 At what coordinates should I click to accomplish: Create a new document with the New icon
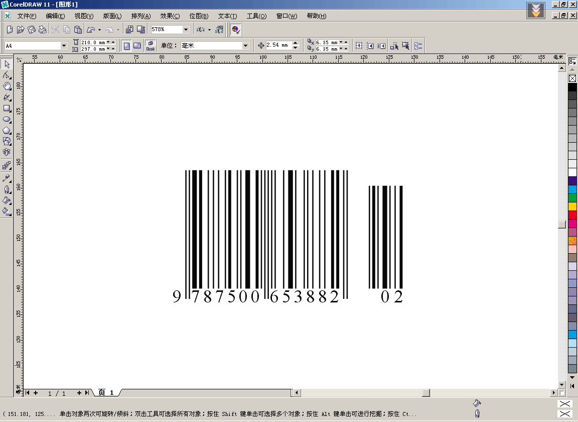[x=10, y=30]
